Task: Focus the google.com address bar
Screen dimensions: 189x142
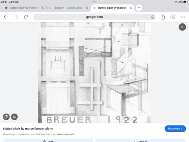Action: [x=94, y=17]
